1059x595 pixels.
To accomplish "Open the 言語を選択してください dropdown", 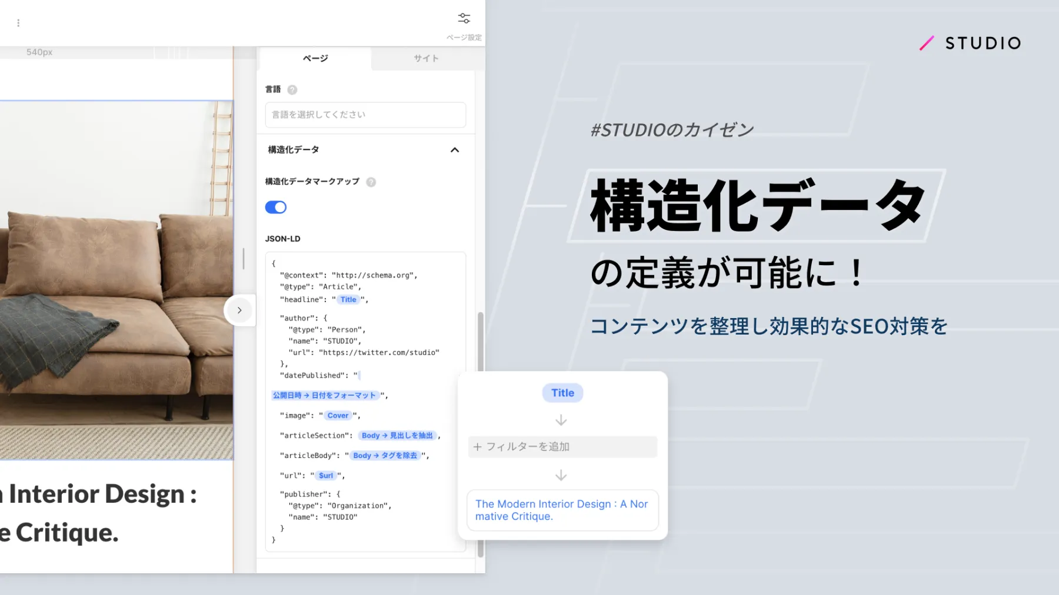I will click(365, 115).
